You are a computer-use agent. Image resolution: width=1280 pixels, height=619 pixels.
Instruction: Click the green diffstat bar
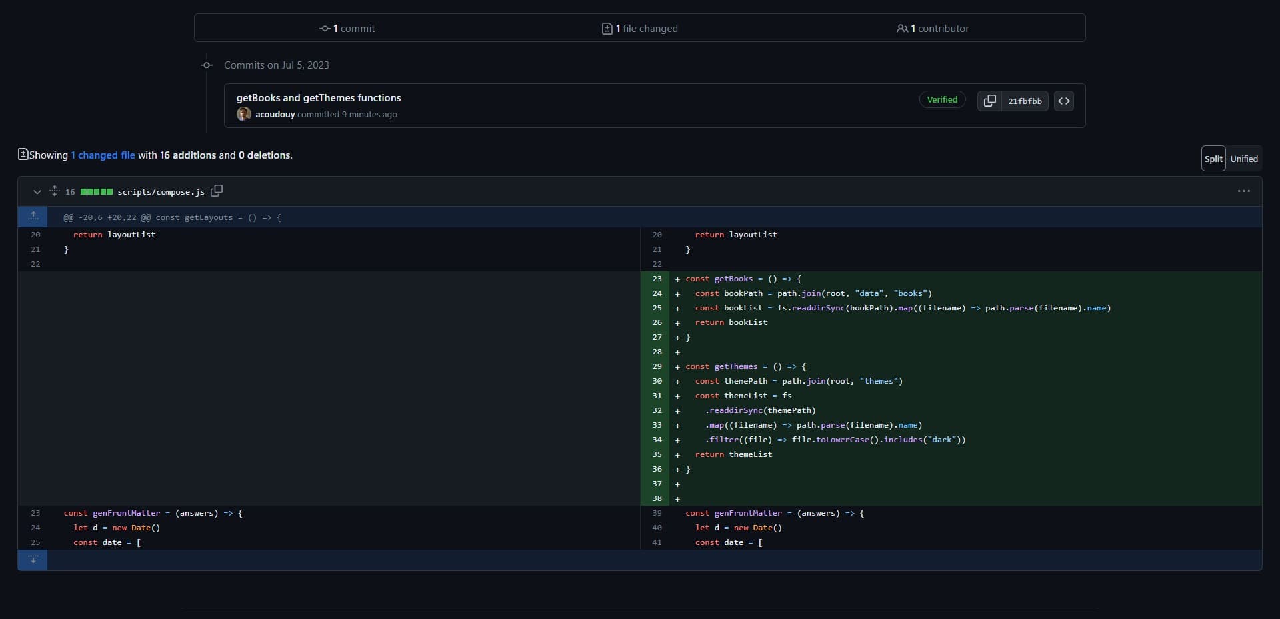(x=97, y=192)
